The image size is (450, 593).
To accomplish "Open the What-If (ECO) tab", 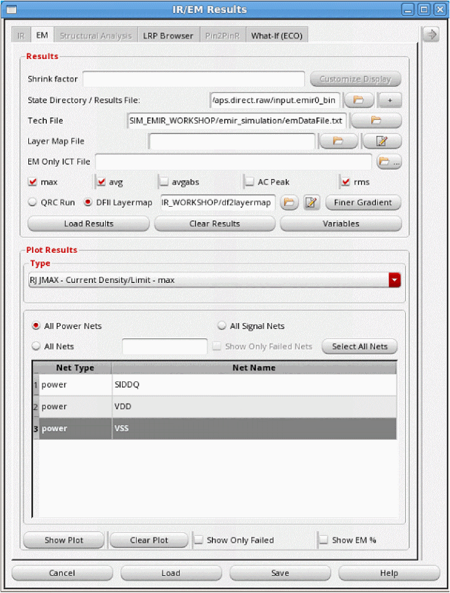I will coord(277,36).
